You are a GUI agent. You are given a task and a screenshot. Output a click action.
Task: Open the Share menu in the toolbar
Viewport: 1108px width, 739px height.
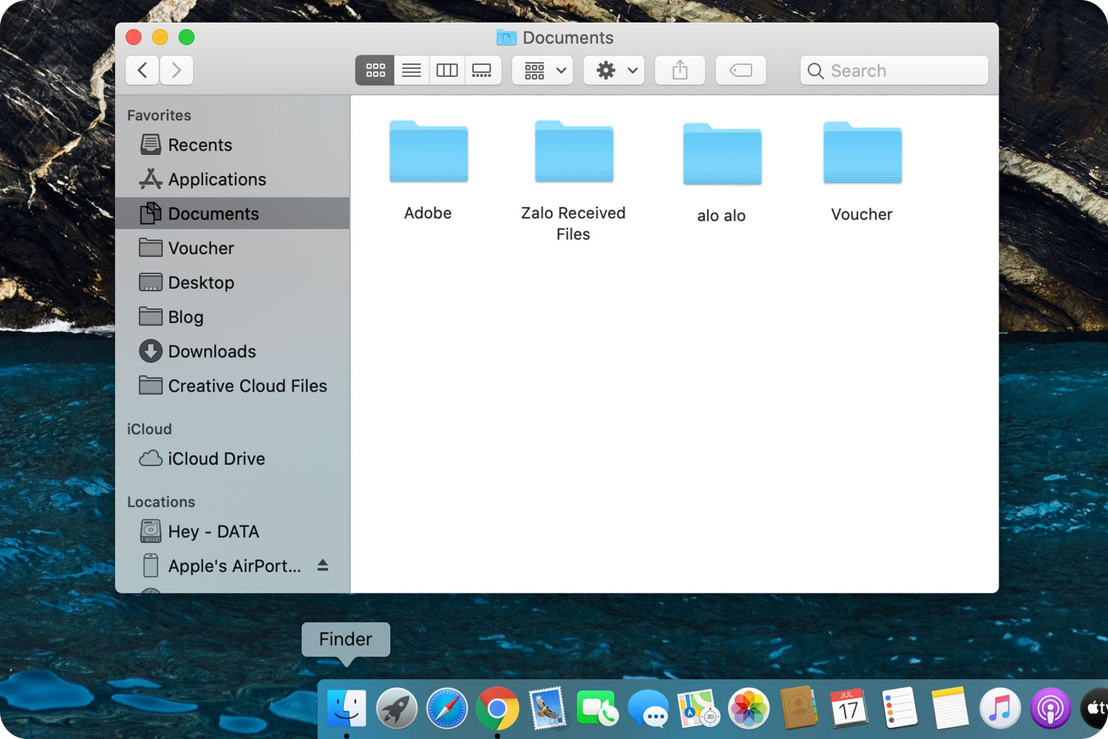coord(680,70)
